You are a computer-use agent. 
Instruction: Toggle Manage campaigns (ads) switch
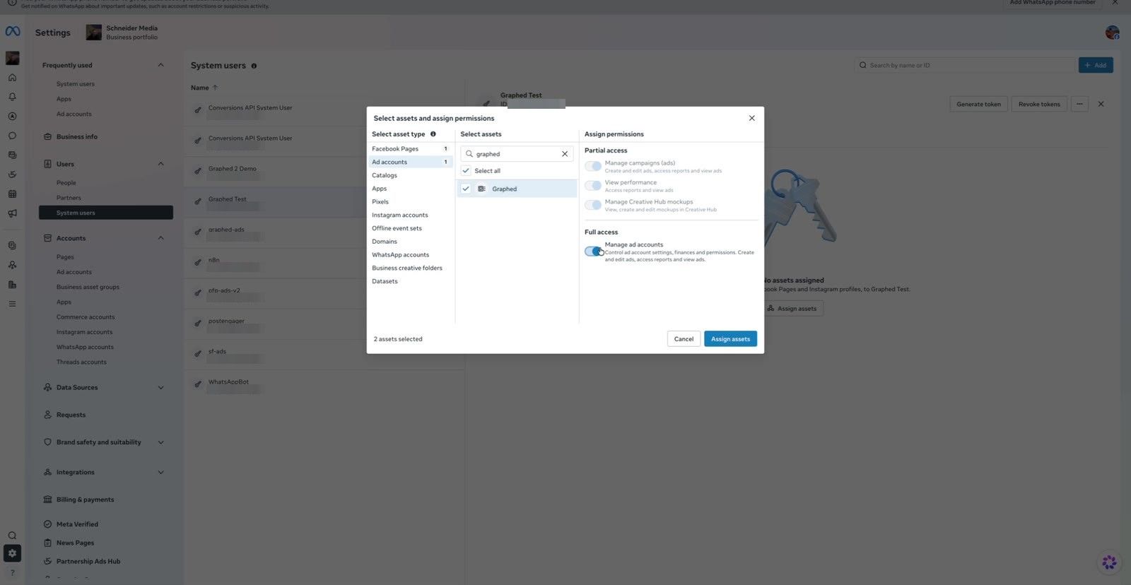(593, 167)
